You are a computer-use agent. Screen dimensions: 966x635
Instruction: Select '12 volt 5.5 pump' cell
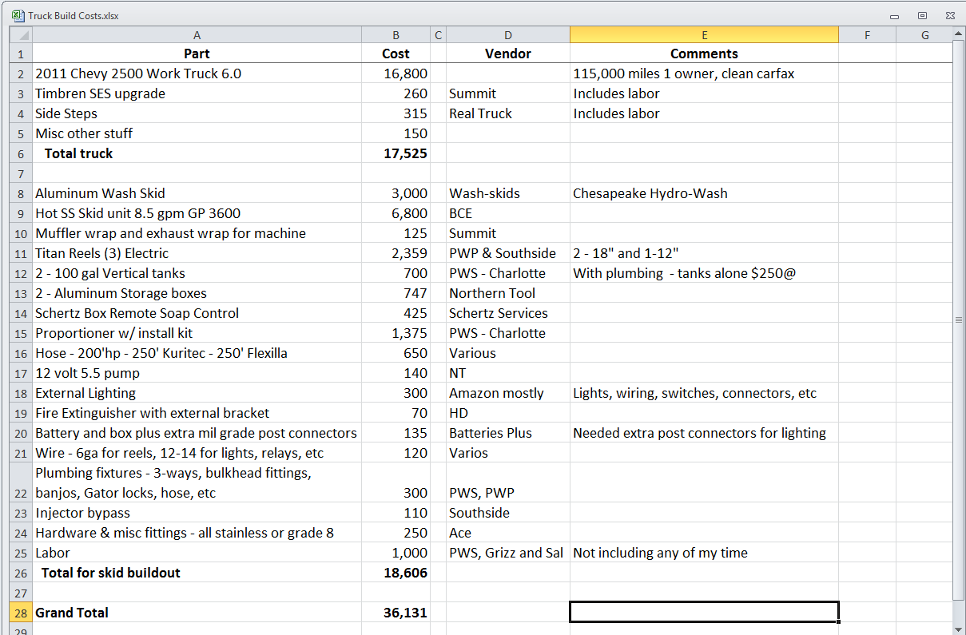(x=197, y=373)
